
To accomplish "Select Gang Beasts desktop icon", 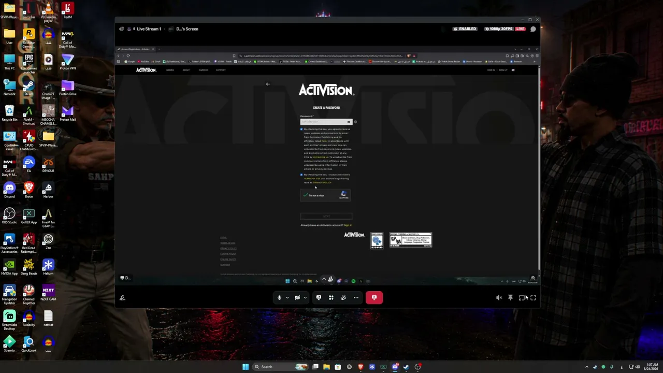I will 29,267.
